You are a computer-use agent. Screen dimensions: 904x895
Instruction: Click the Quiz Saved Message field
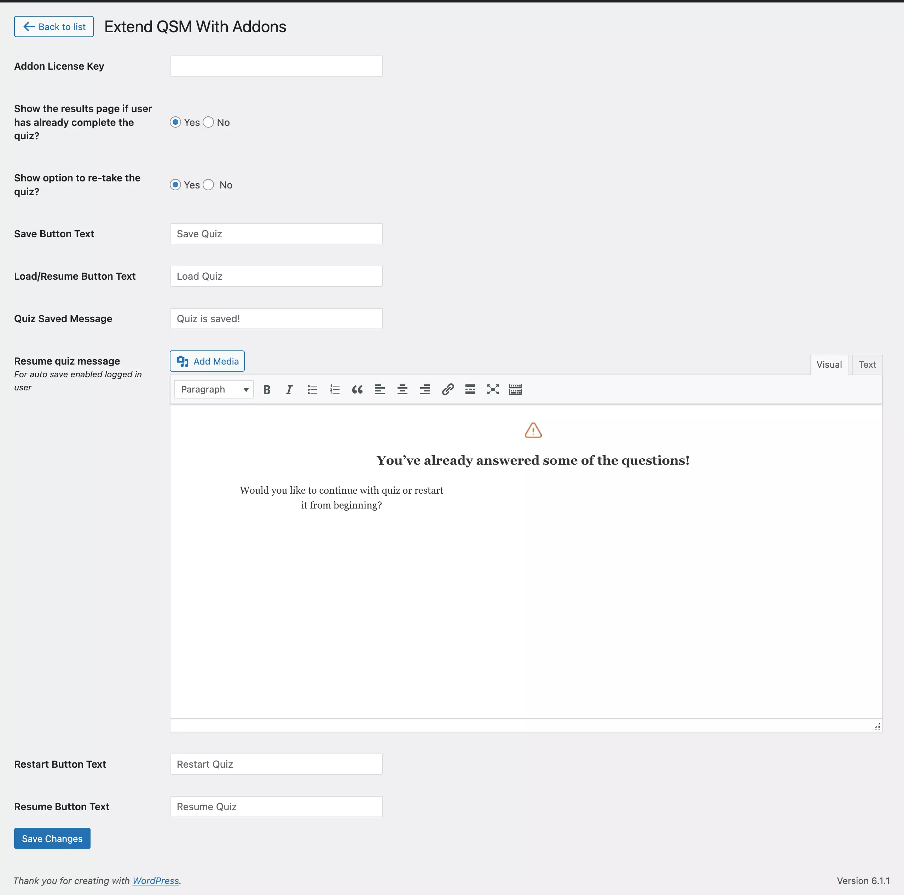click(277, 319)
